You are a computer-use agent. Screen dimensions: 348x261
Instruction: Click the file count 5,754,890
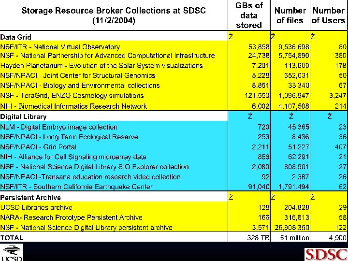click(x=294, y=56)
